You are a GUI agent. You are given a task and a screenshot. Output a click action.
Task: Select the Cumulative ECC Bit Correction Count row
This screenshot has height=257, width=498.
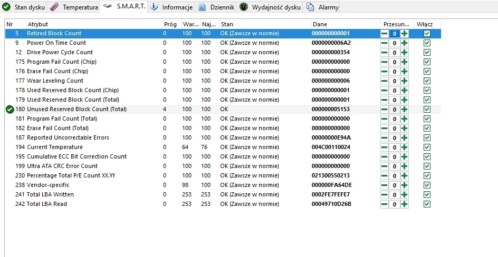pyautogui.click(x=223, y=156)
